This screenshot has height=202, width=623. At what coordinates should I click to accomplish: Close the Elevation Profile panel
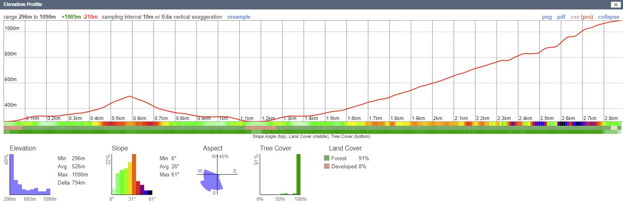[616, 4]
